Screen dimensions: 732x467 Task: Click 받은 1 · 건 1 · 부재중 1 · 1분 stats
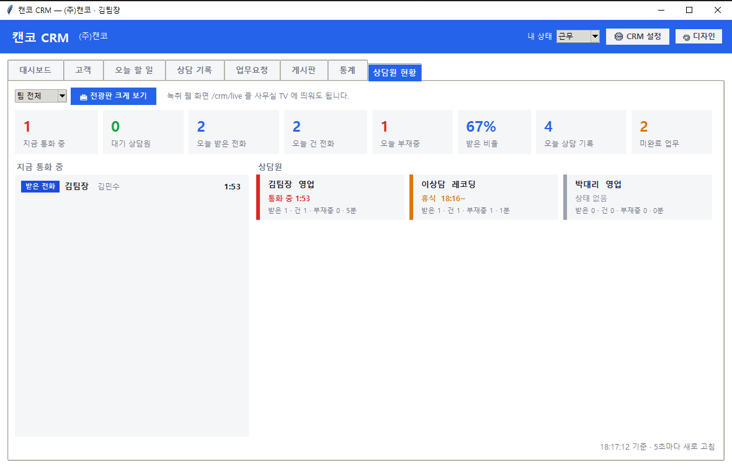pyautogui.click(x=465, y=211)
